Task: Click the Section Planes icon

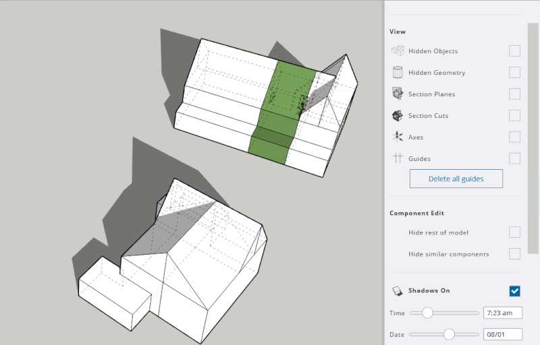Action: (398, 94)
